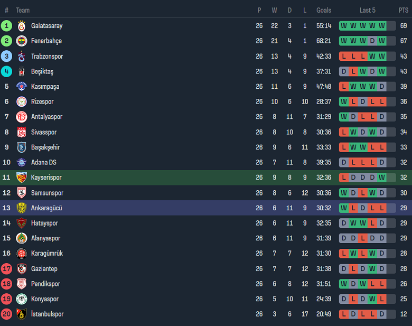The image size is (412, 326).
Task: Sort table by PTS column header
Action: [x=404, y=10]
